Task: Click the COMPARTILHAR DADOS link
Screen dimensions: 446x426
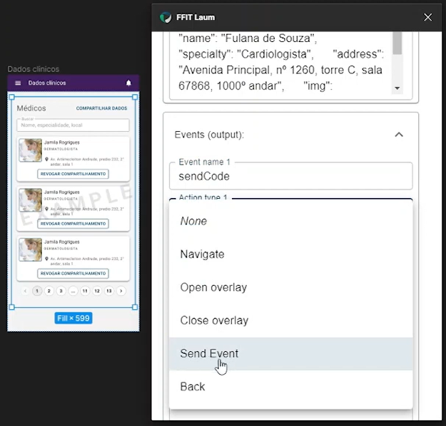Action: click(x=101, y=108)
